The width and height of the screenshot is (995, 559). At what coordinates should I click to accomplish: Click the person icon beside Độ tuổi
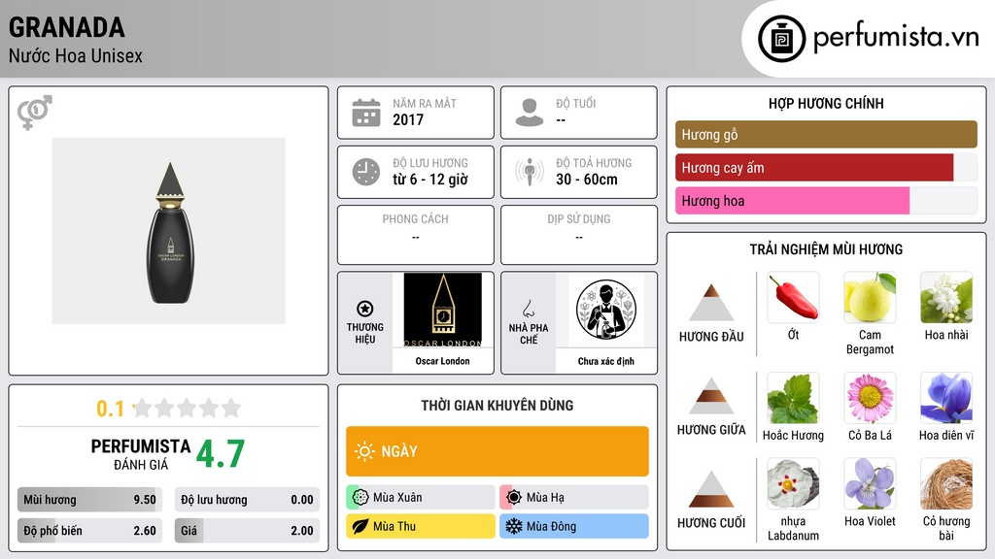(530, 113)
